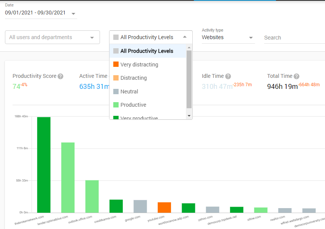
Task: Collapse the productivity levels dropdown arrow
Action: click(x=185, y=37)
